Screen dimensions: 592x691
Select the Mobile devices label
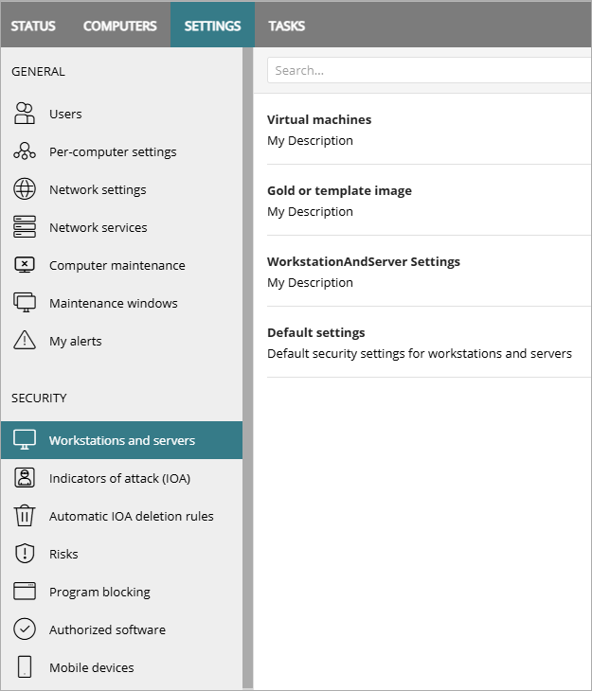(x=91, y=667)
